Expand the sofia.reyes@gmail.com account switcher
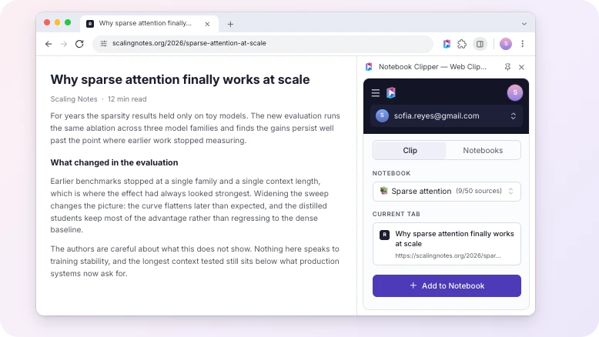 (446, 116)
